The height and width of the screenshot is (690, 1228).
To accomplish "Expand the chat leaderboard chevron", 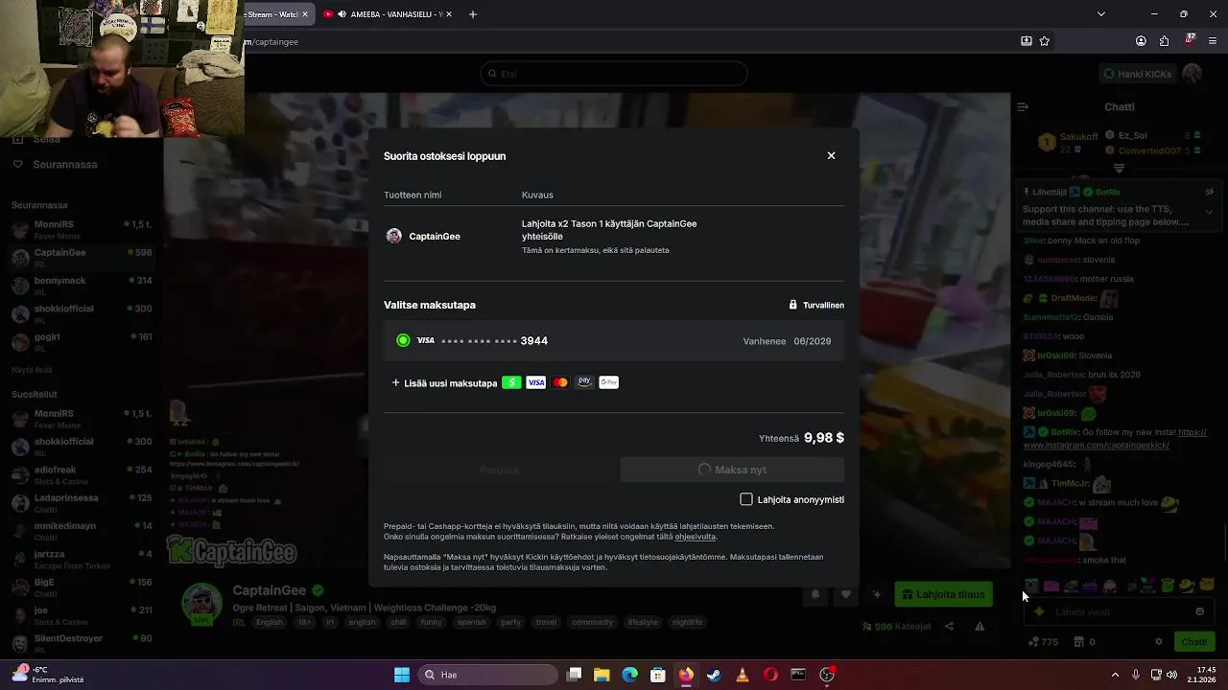I will pos(1119,169).
